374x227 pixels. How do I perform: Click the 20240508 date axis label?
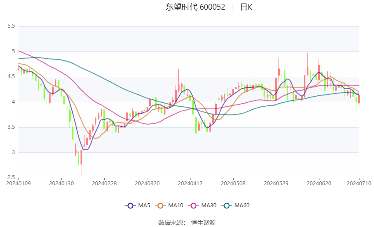click(233, 184)
